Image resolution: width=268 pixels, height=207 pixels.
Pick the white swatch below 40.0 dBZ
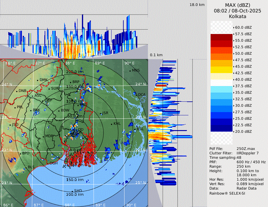coord(222,83)
